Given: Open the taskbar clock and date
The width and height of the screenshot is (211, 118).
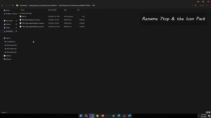Looking at the screenshot, I should pos(203,116).
